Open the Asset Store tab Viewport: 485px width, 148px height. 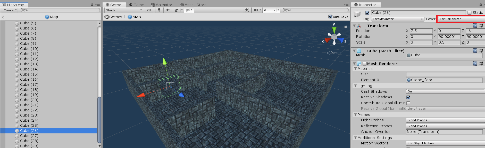(193, 5)
